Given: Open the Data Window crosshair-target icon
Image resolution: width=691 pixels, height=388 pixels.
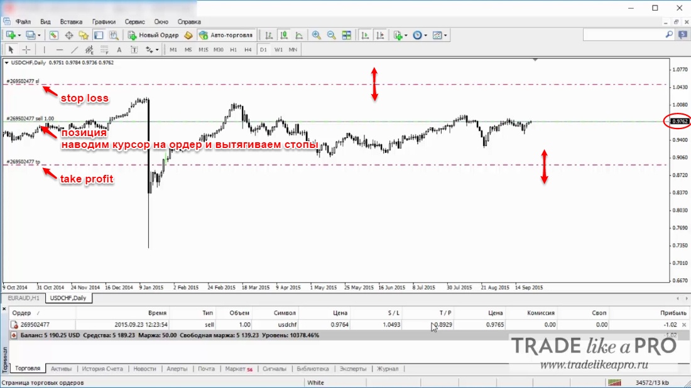Looking at the screenshot, I should click(x=68, y=35).
